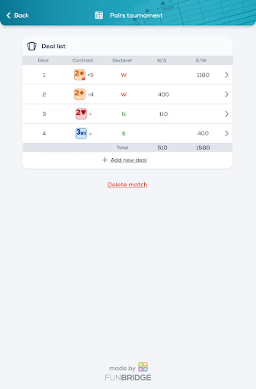256x389 pixels.
Task: Select the Pairs tournament title
Action: tap(138, 15)
